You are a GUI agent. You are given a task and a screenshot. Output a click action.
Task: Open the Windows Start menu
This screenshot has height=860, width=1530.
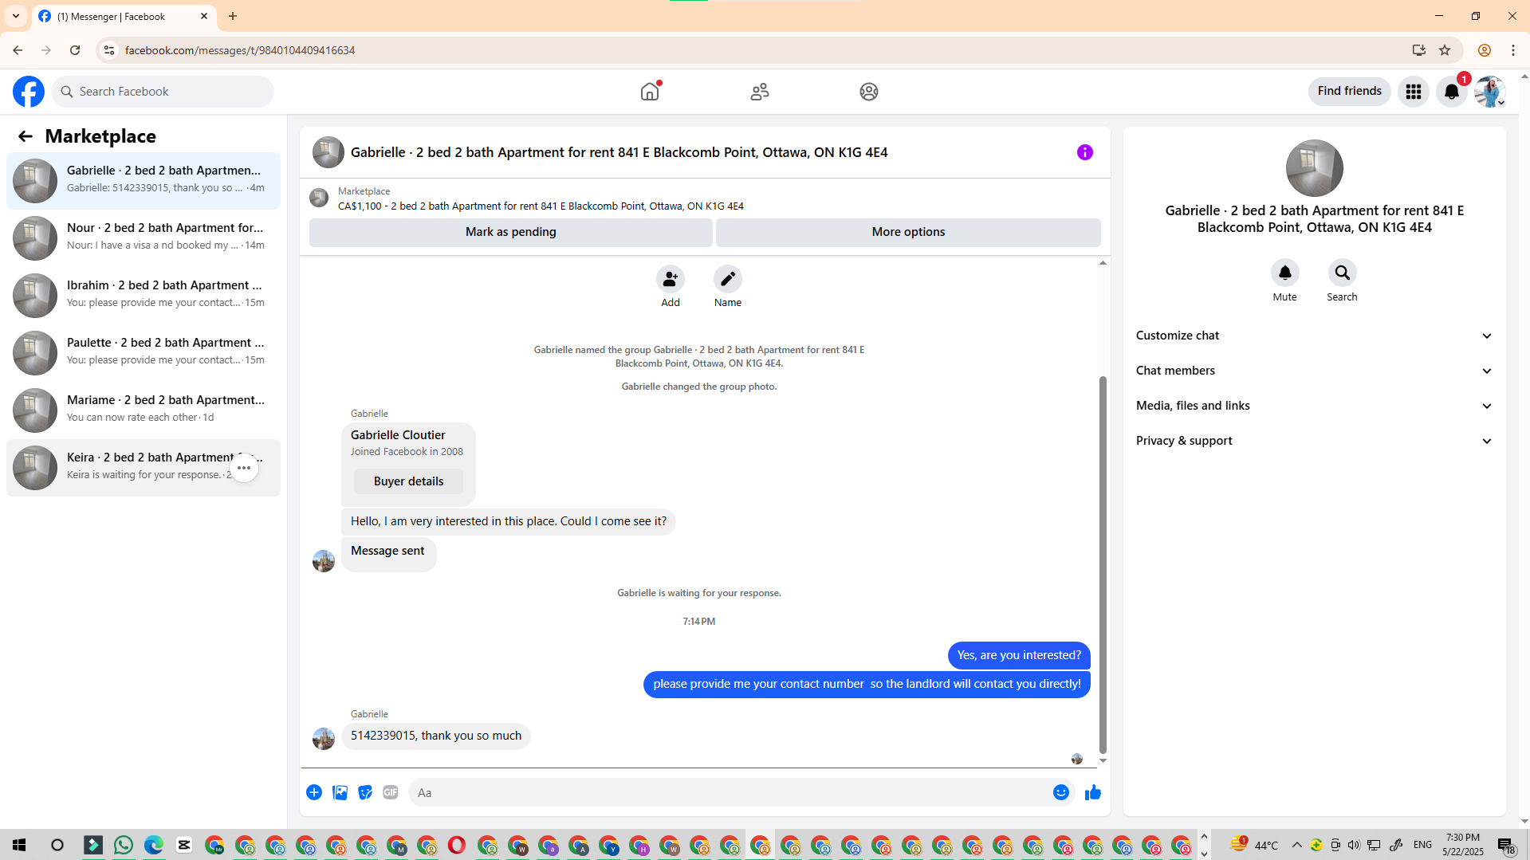pos(19,845)
